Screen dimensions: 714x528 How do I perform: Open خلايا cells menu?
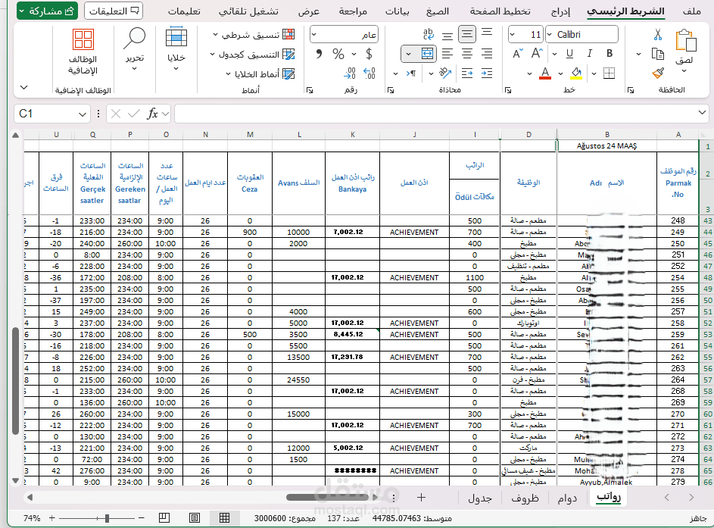click(176, 49)
